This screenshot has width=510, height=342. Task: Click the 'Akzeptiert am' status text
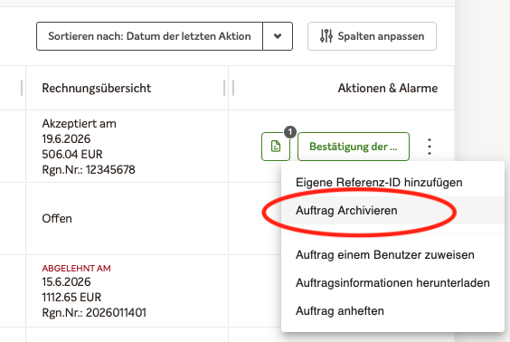click(x=79, y=124)
